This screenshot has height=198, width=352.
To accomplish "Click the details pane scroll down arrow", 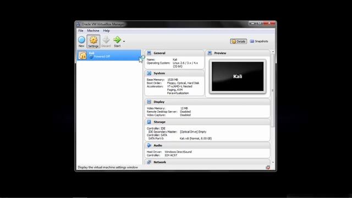I will [273, 162].
